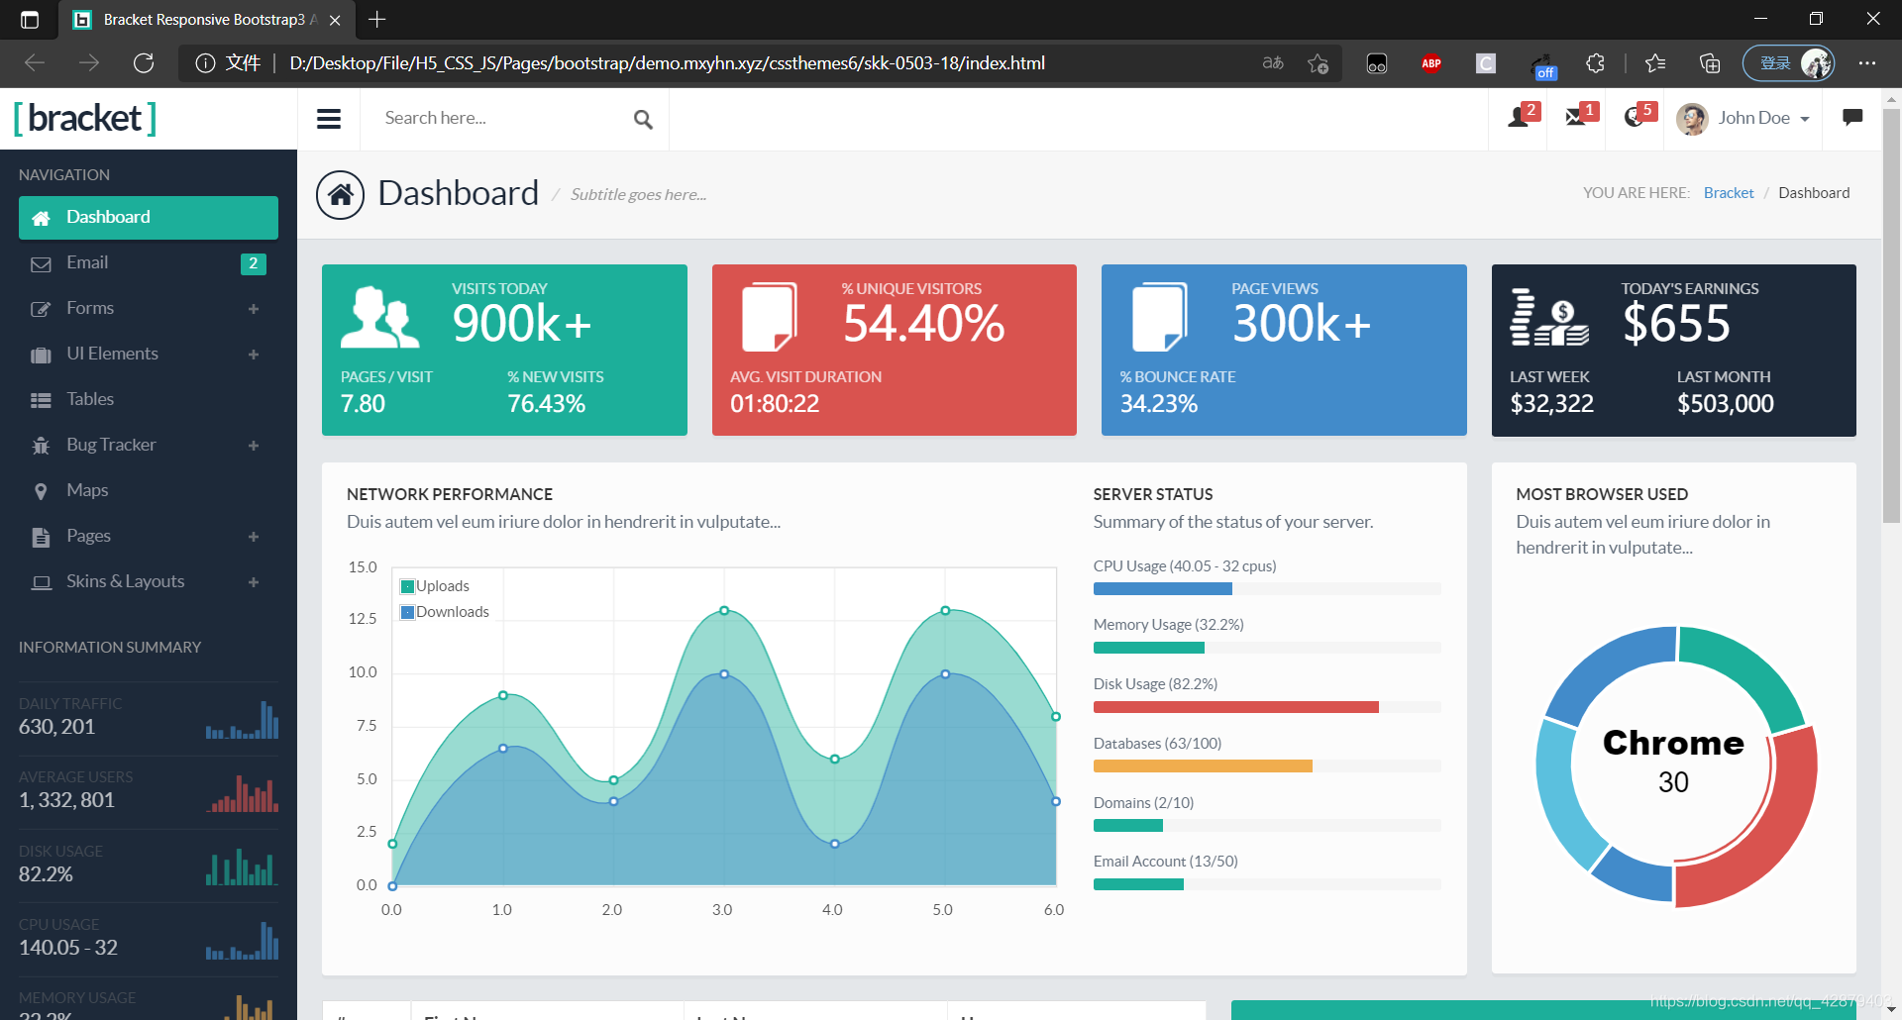The width and height of the screenshot is (1902, 1020).
Task: Click the Bug Tracker bug icon
Action: 41,446
